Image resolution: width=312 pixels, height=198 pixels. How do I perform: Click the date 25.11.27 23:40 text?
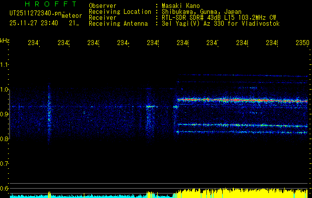34,23
